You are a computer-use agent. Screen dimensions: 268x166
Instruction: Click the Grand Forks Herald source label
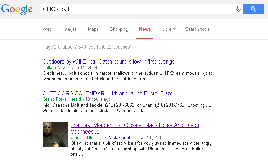pyautogui.click(x=62, y=99)
